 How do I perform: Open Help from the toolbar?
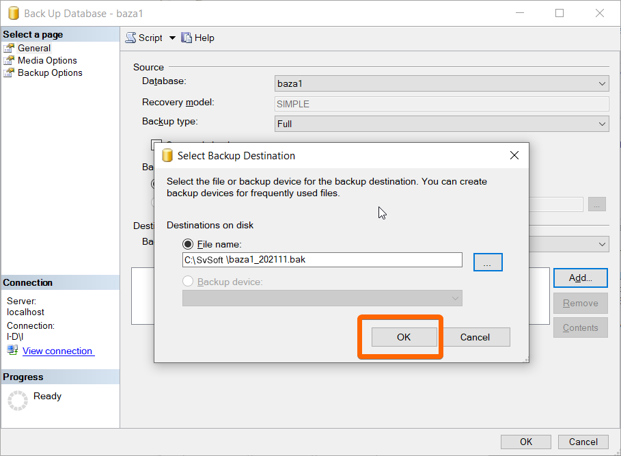tap(197, 38)
